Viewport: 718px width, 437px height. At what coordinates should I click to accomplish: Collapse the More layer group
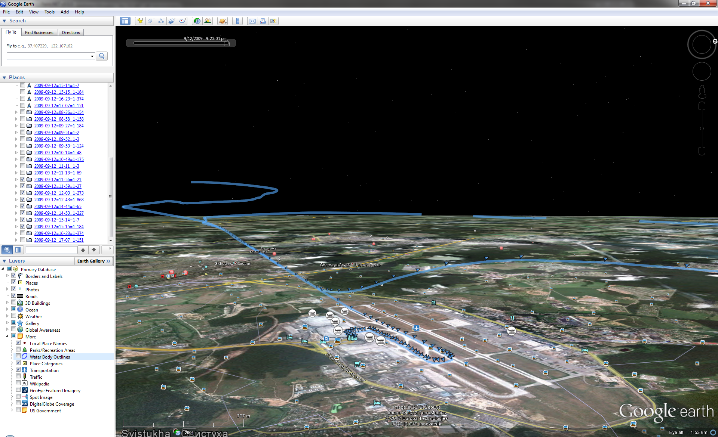point(7,337)
